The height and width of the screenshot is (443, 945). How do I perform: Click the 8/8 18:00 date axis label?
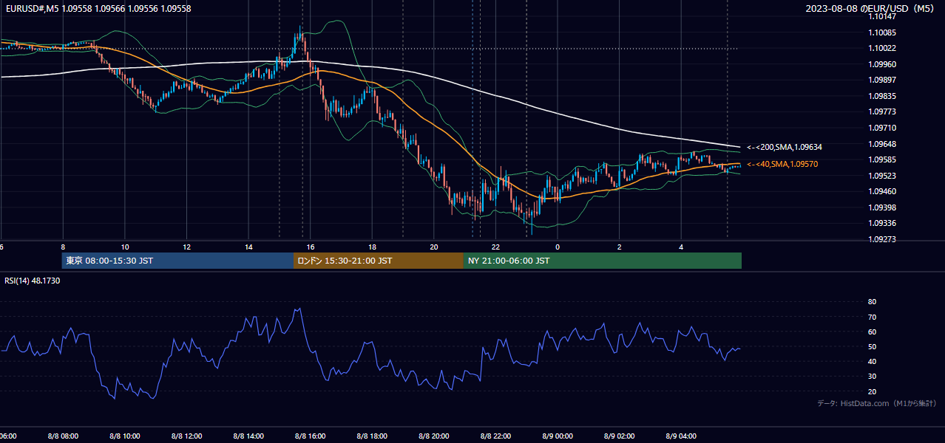(373, 436)
